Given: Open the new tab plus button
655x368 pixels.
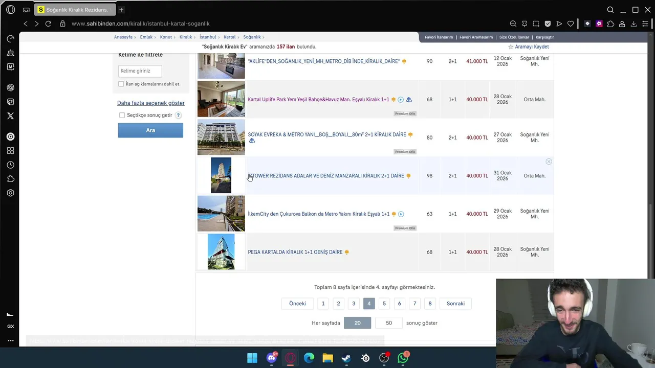Looking at the screenshot, I should (x=121, y=10).
